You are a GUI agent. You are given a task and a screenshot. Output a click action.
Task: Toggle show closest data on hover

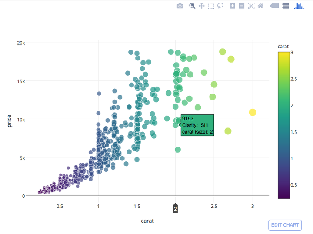click(274, 6)
